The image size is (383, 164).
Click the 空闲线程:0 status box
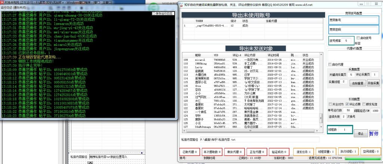click(371, 152)
